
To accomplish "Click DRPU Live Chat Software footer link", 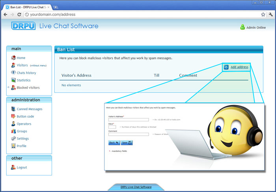I will coord(136,187).
